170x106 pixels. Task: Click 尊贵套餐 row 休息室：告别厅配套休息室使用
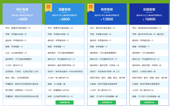[107, 84]
